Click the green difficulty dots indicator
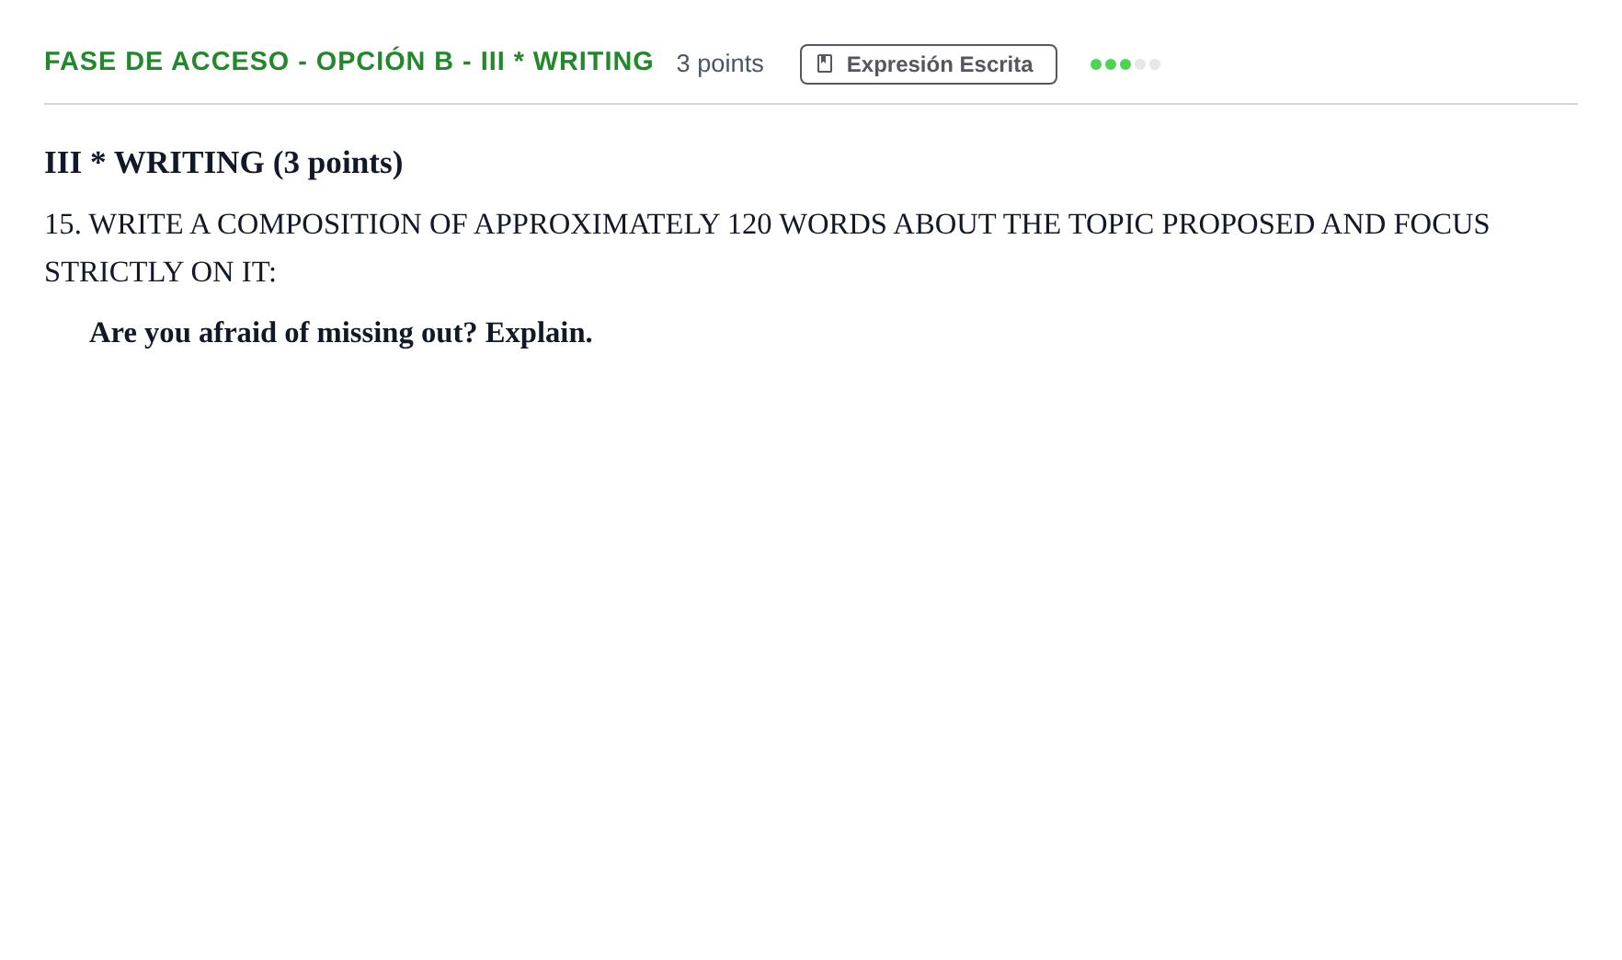This screenshot has height=960, width=1622. [1125, 64]
